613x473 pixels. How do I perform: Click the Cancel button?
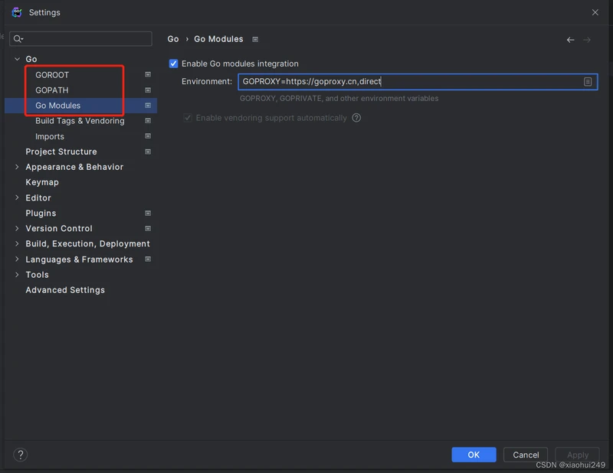526,455
